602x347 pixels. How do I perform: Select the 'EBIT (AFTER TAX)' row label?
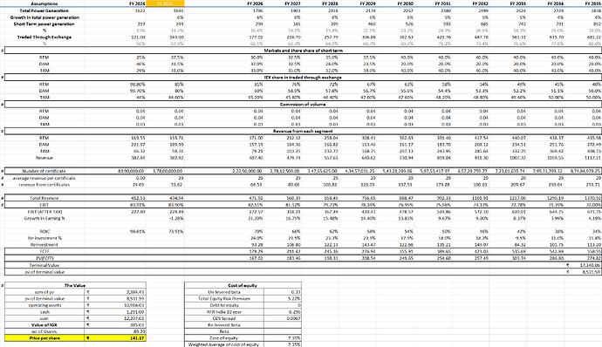coord(44,212)
